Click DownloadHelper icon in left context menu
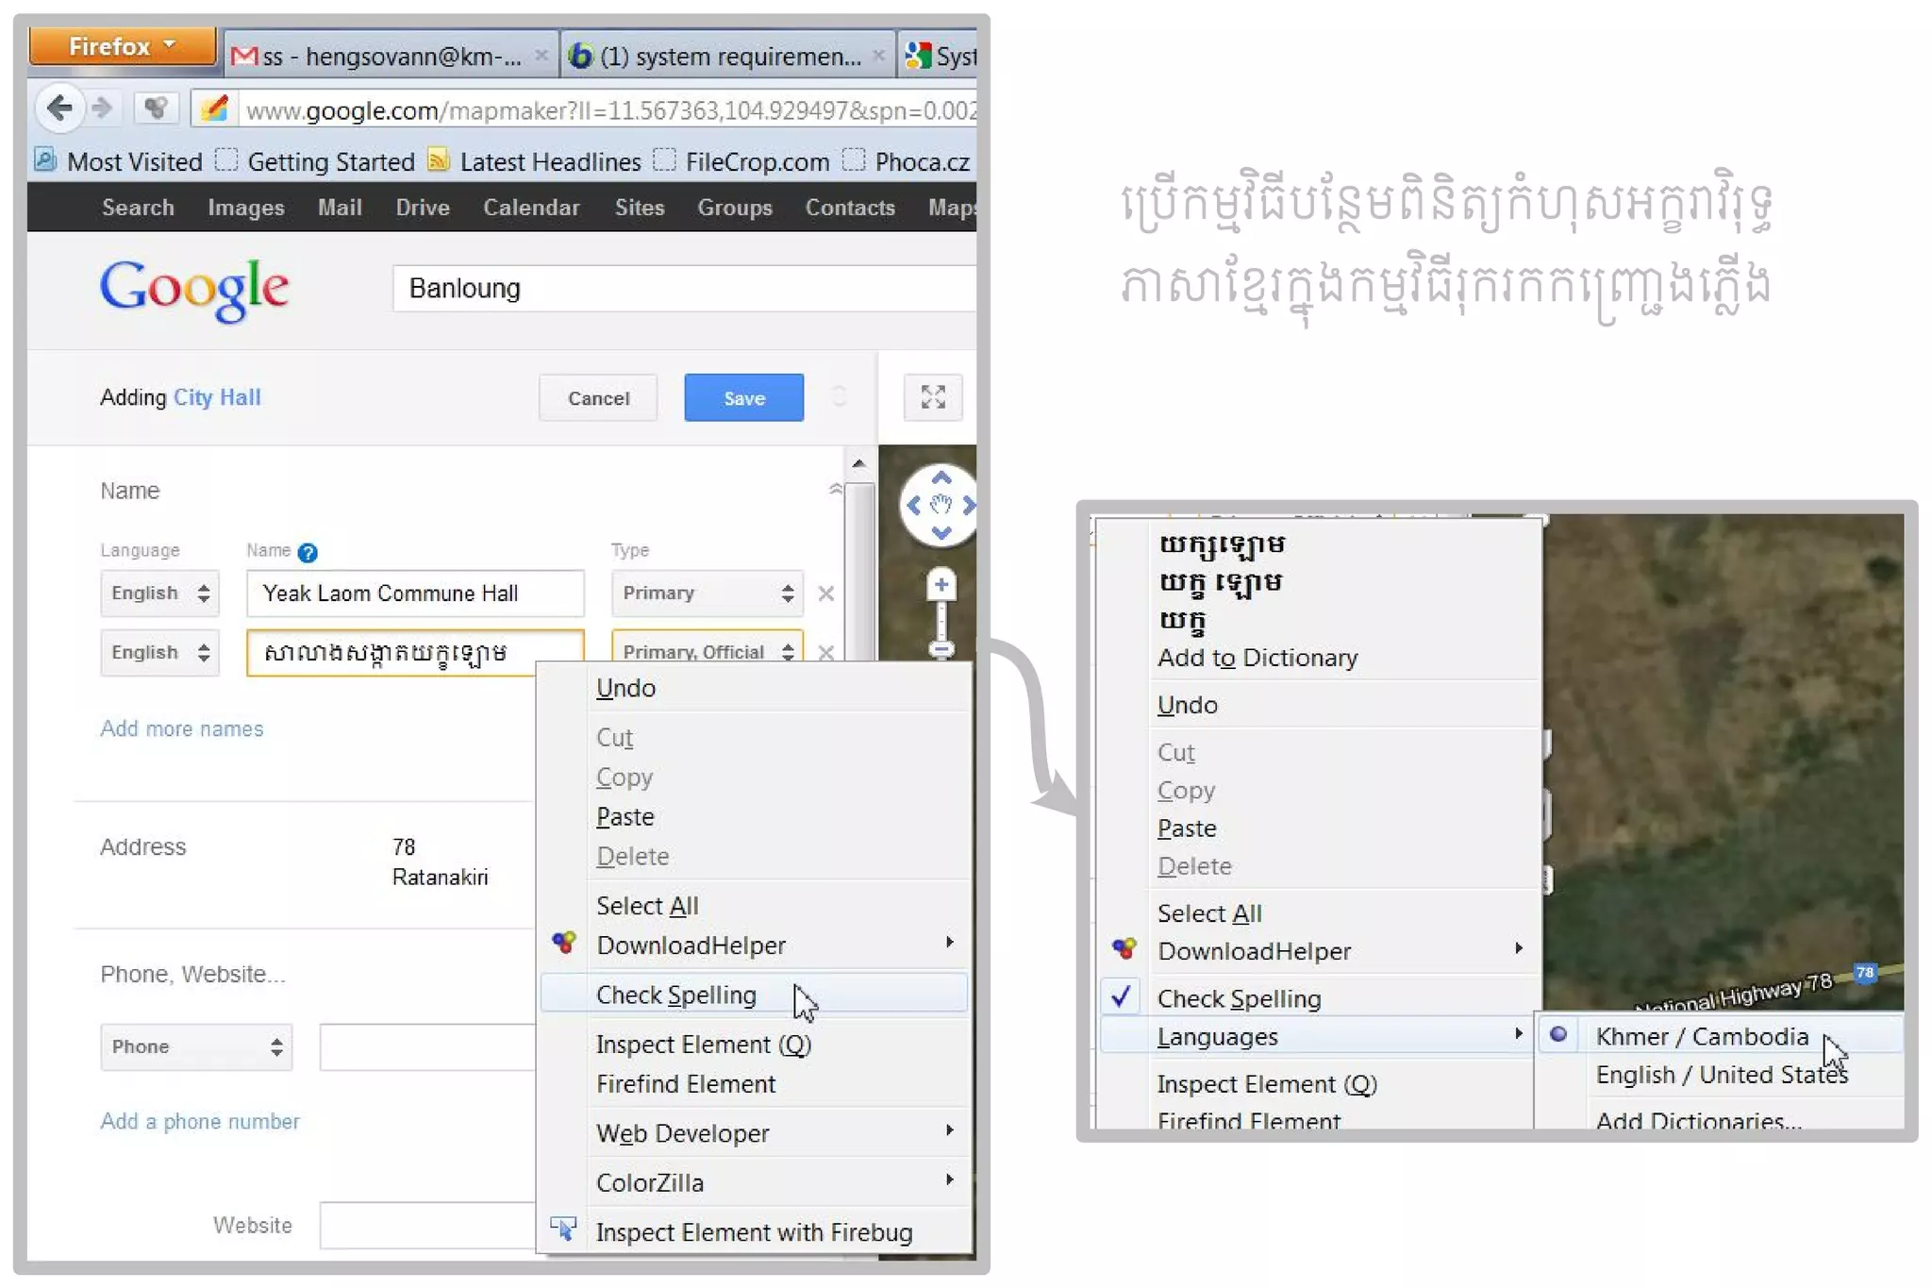 click(x=564, y=942)
